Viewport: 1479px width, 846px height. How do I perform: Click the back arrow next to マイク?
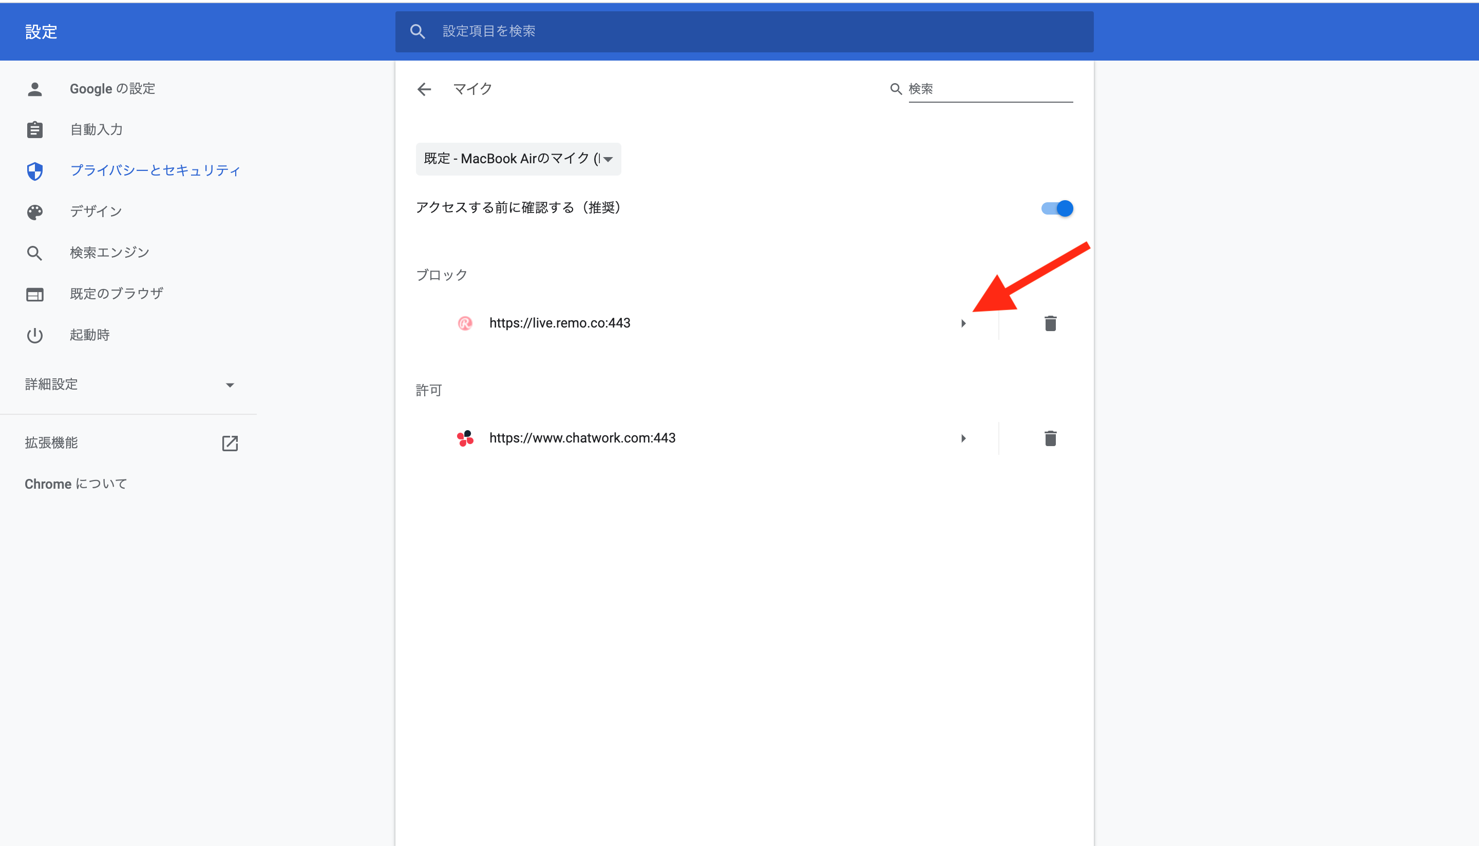424,89
